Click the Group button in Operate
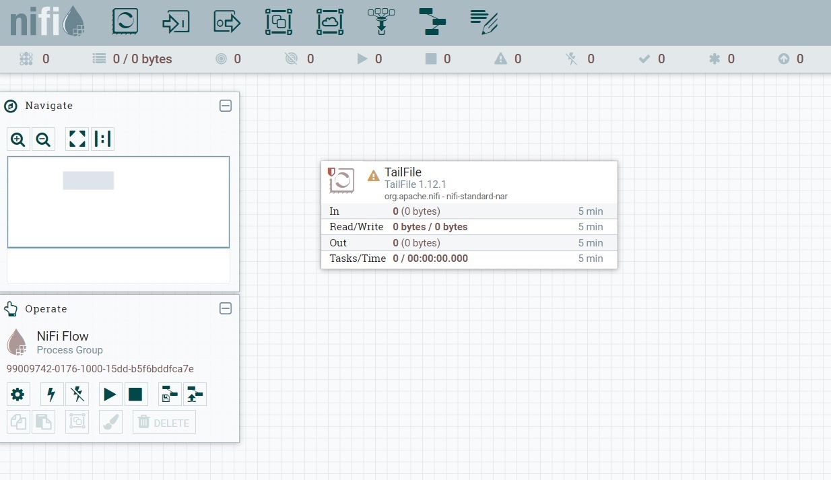831x480 pixels. tap(77, 422)
